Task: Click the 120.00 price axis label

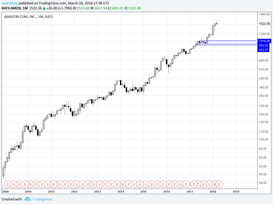Action: pos(264,132)
